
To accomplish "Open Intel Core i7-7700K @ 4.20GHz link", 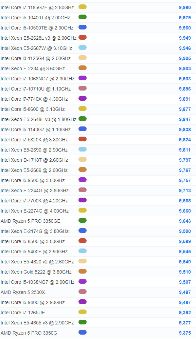I will pyautogui.click(x=34, y=201).
